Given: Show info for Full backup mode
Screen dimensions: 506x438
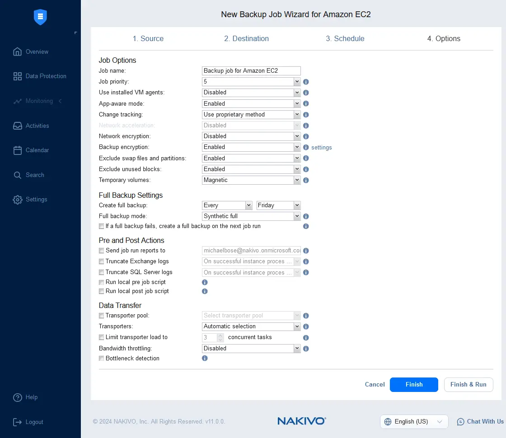Looking at the screenshot, I should point(306,216).
